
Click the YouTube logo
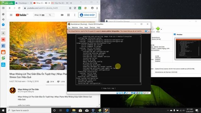21,15
